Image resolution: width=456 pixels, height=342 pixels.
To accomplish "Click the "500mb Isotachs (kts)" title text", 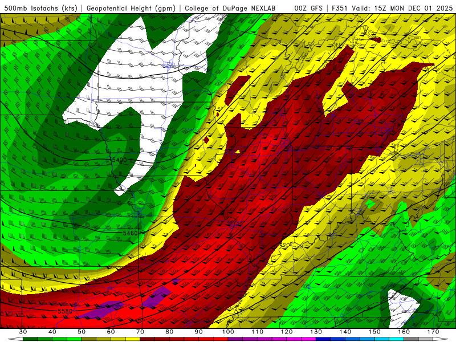I will 41,9.
